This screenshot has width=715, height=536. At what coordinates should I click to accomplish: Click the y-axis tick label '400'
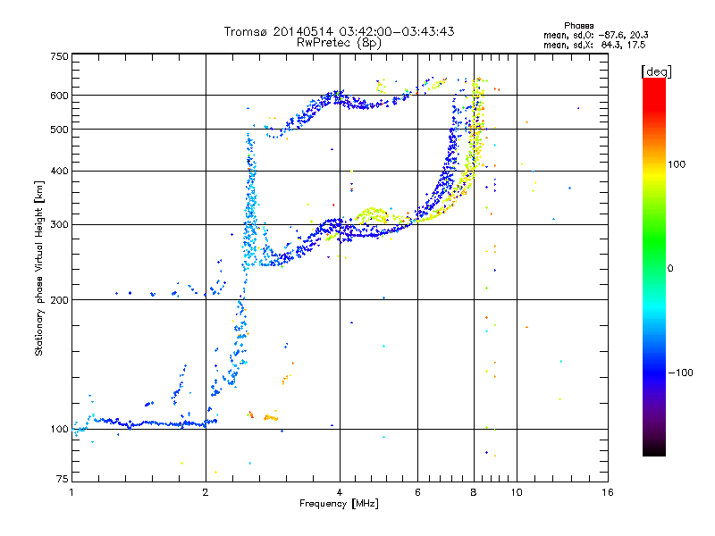coord(59,172)
